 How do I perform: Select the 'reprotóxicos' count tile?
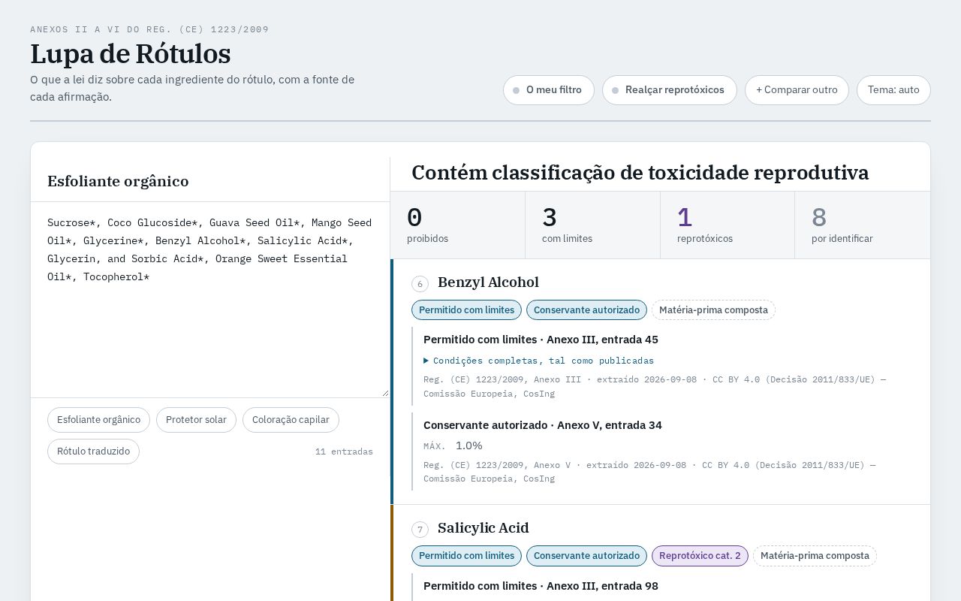click(x=727, y=225)
